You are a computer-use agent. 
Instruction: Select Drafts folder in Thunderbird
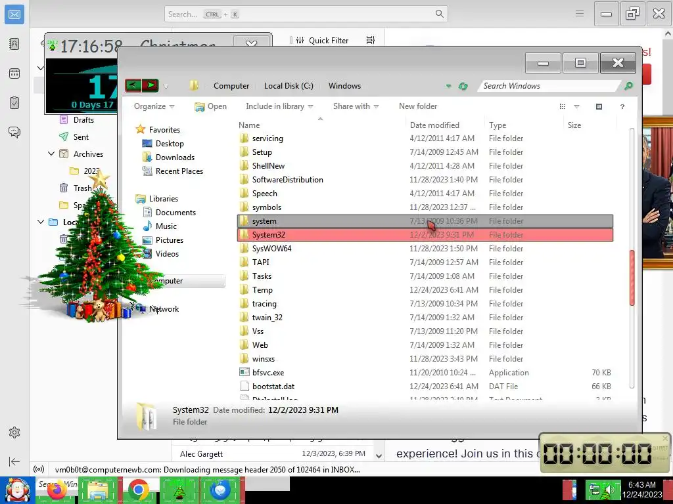click(x=83, y=120)
